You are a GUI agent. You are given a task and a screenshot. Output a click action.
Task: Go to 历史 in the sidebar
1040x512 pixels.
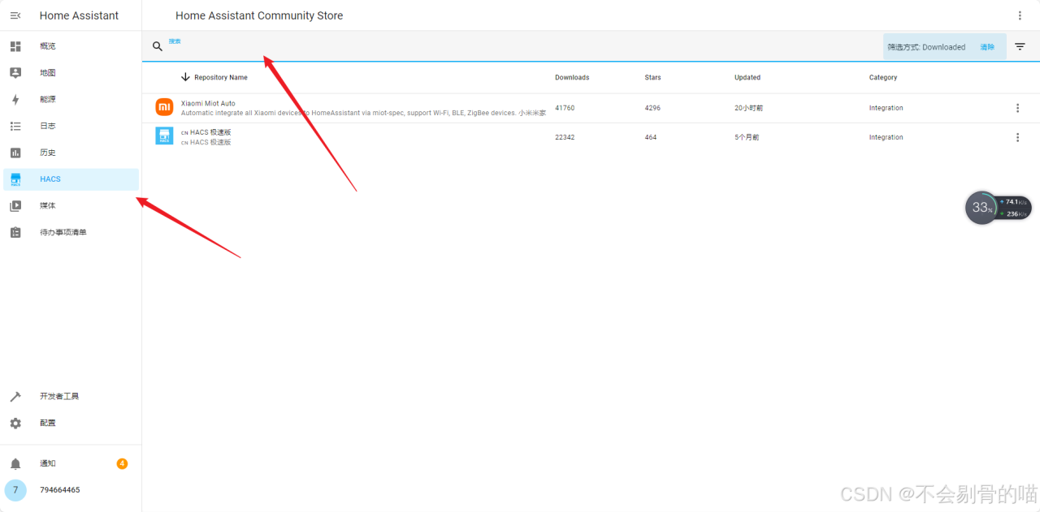48,153
